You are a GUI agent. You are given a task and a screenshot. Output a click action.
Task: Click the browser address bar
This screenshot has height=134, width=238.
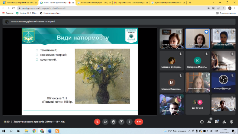pyautogui.click(x=112, y=8)
